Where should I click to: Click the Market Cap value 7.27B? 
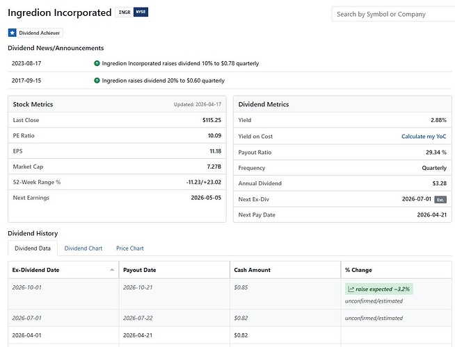pos(214,167)
